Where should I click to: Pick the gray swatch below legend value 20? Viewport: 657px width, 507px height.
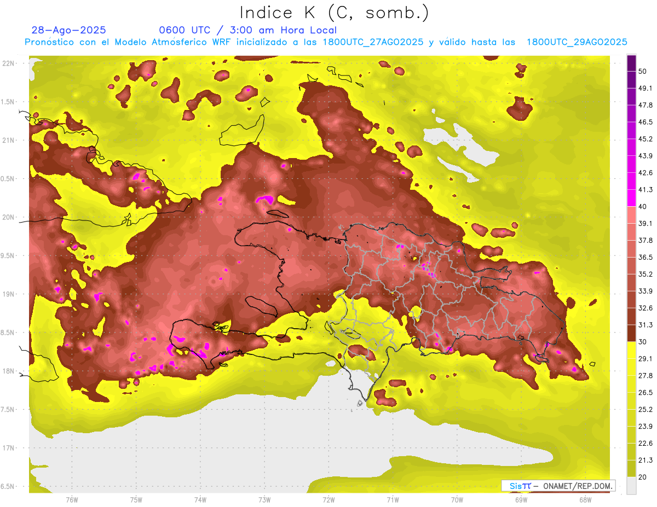[631, 486]
